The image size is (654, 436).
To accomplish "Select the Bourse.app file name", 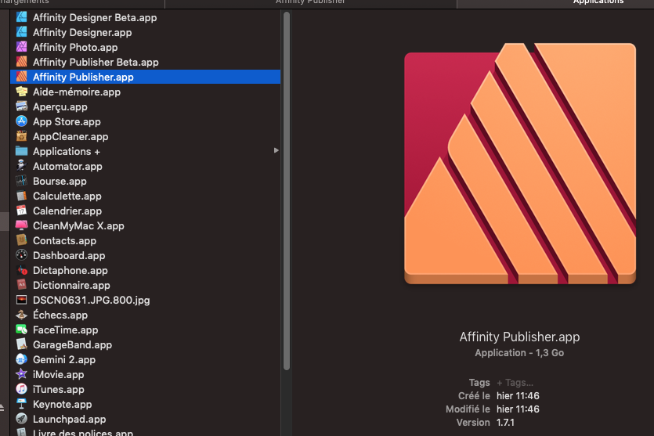I will pyautogui.click(x=60, y=182).
